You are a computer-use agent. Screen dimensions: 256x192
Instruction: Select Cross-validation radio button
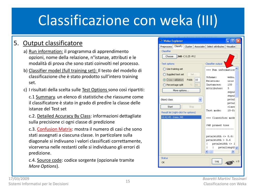point(173,80)
